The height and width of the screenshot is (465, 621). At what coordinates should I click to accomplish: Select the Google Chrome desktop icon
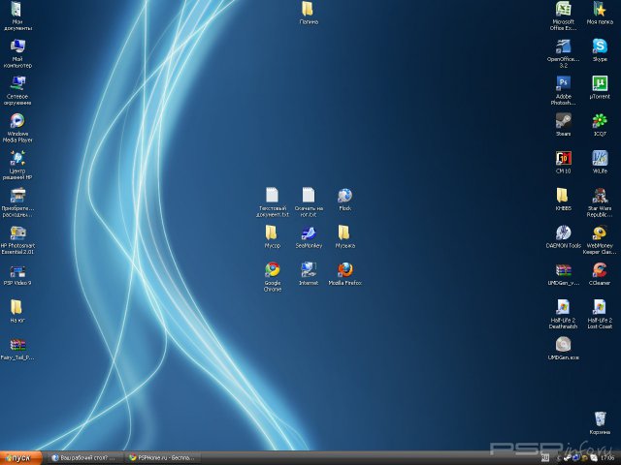click(273, 269)
